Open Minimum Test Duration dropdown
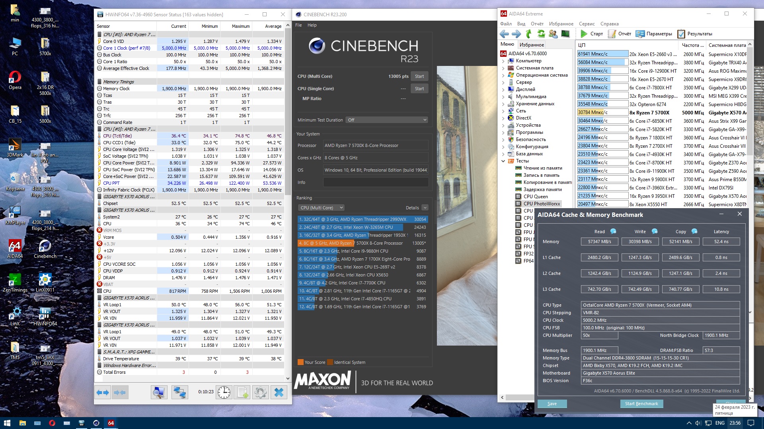The image size is (764, 429). (386, 120)
